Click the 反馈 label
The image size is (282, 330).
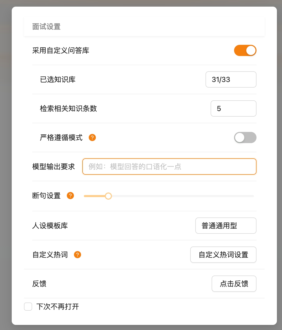tap(39, 284)
